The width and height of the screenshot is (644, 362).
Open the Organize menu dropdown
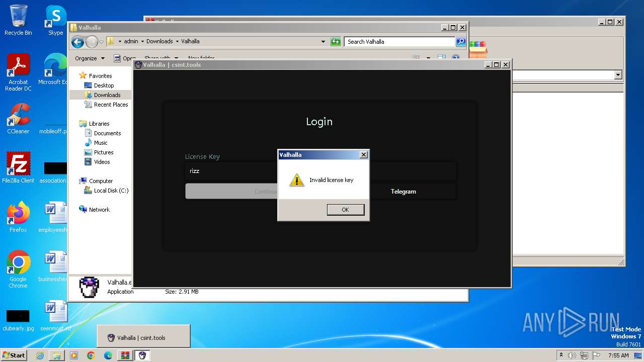point(90,58)
